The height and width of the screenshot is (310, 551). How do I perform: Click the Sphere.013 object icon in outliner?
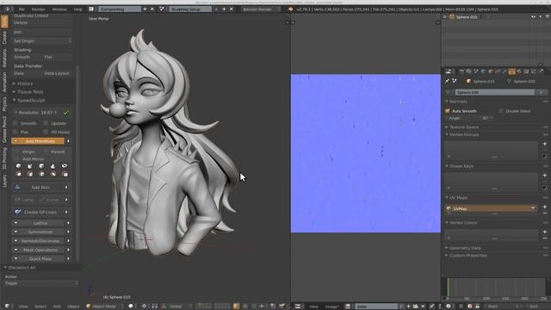(x=452, y=17)
